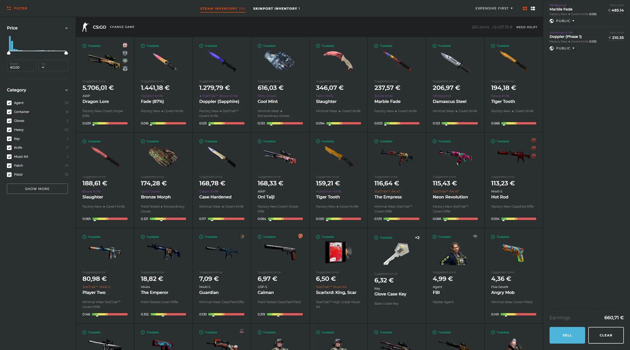The width and height of the screenshot is (630, 350).
Task: Click the maximum price slider handle
Action: coord(66,53)
